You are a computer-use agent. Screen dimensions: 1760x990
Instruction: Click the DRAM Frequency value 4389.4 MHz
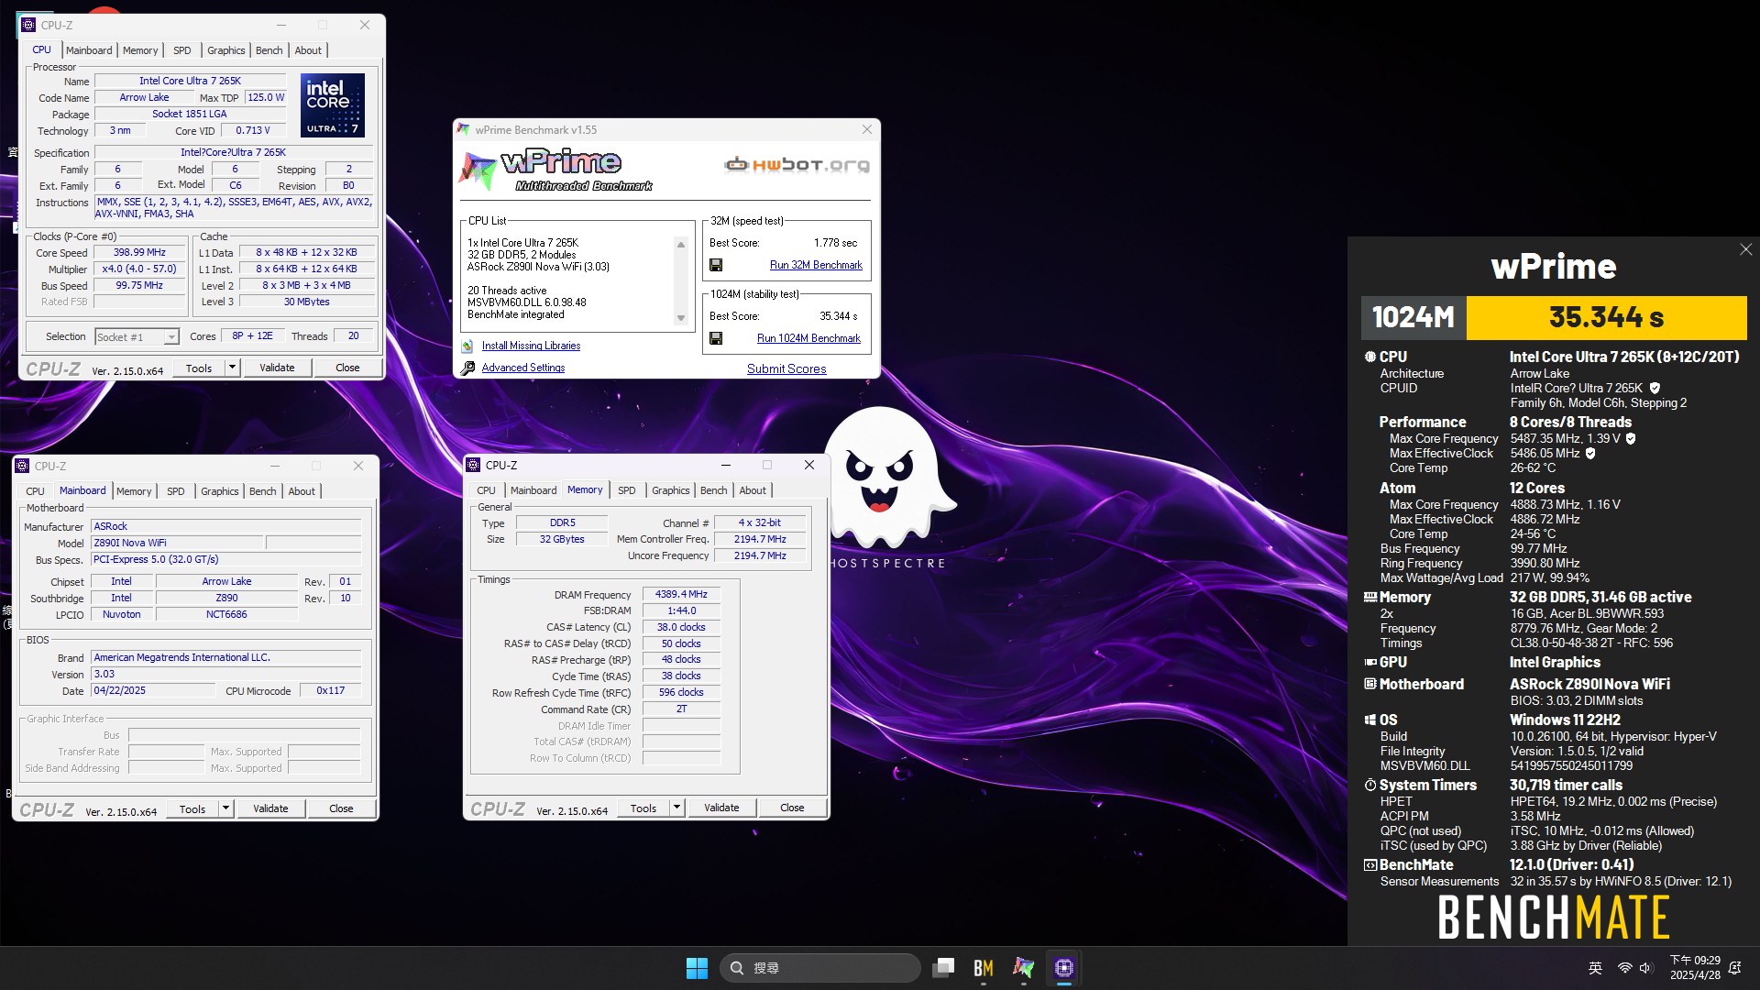click(681, 595)
